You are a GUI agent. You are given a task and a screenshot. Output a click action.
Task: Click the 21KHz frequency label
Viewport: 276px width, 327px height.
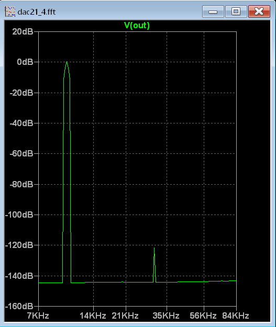[x=125, y=315]
